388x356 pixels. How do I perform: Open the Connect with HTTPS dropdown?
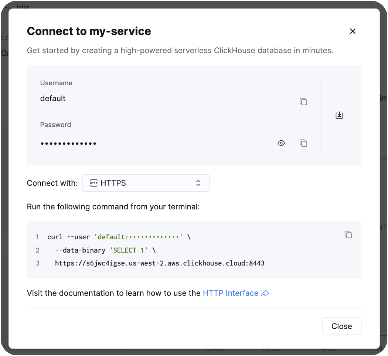(x=146, y=183)
